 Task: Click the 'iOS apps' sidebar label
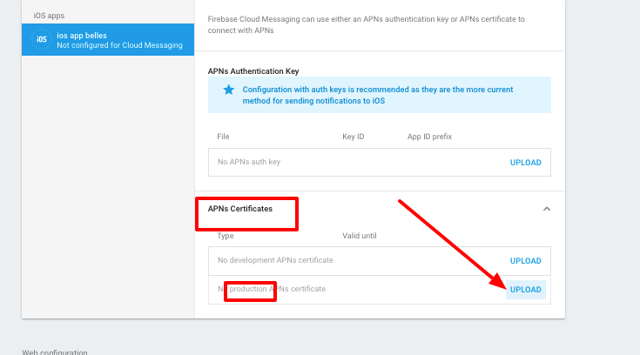click(49, 16)
